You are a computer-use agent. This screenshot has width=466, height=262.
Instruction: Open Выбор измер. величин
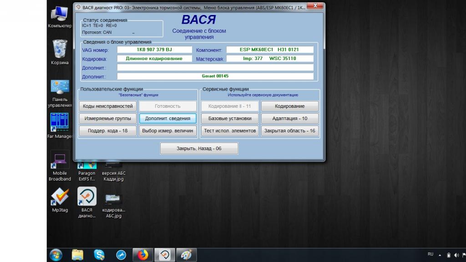tap(167, 131)
